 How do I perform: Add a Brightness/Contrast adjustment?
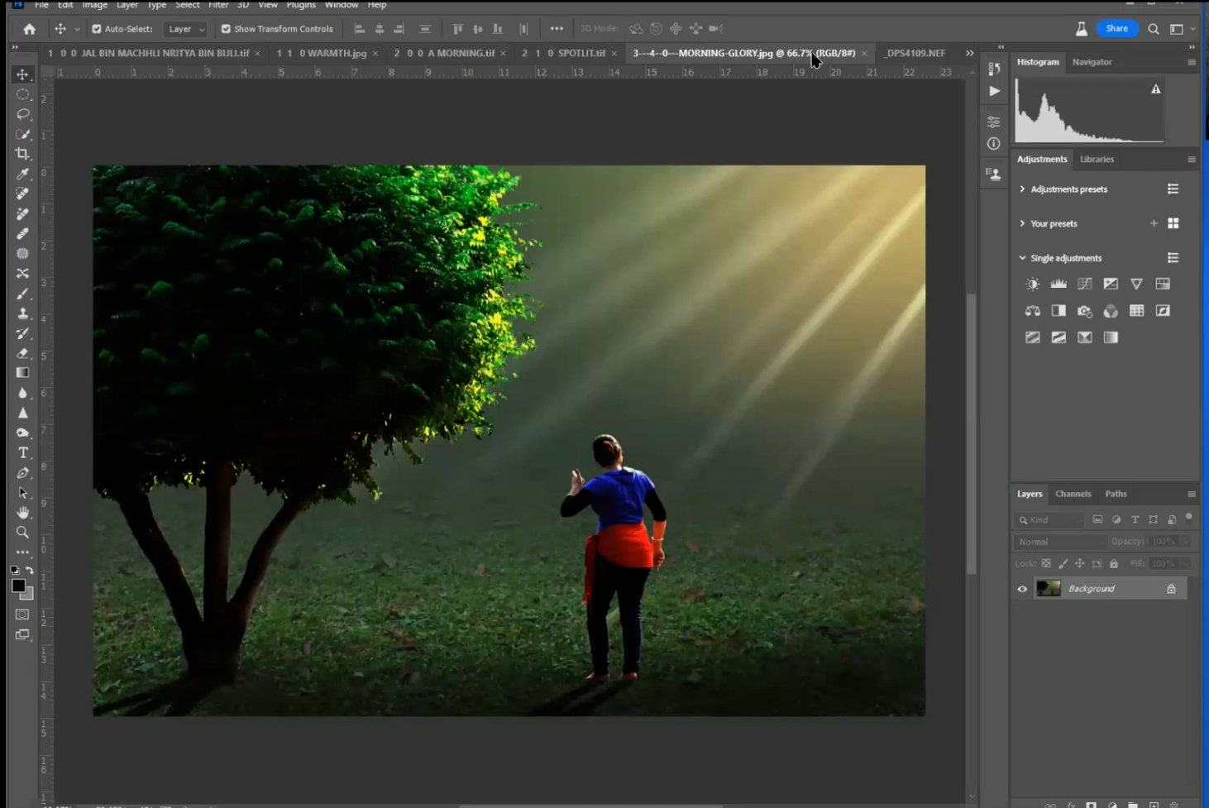(1032, 284)
